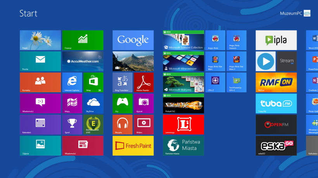
Task: Open the Internet Explorer tile
Action: point(72,82)
